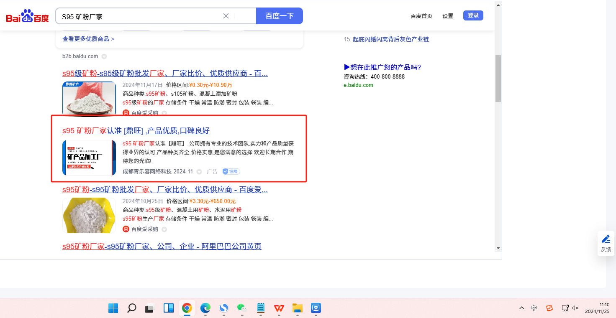Click the 矿产品加工厂 ad thumbnail
The width and height of the screenshot is (616, 318).
pyautogui.click(x=89, y=158)
